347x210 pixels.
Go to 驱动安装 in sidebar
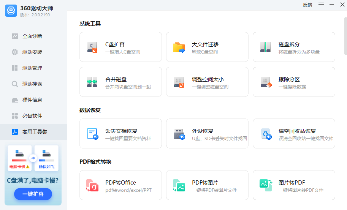[x=33, y=52]
